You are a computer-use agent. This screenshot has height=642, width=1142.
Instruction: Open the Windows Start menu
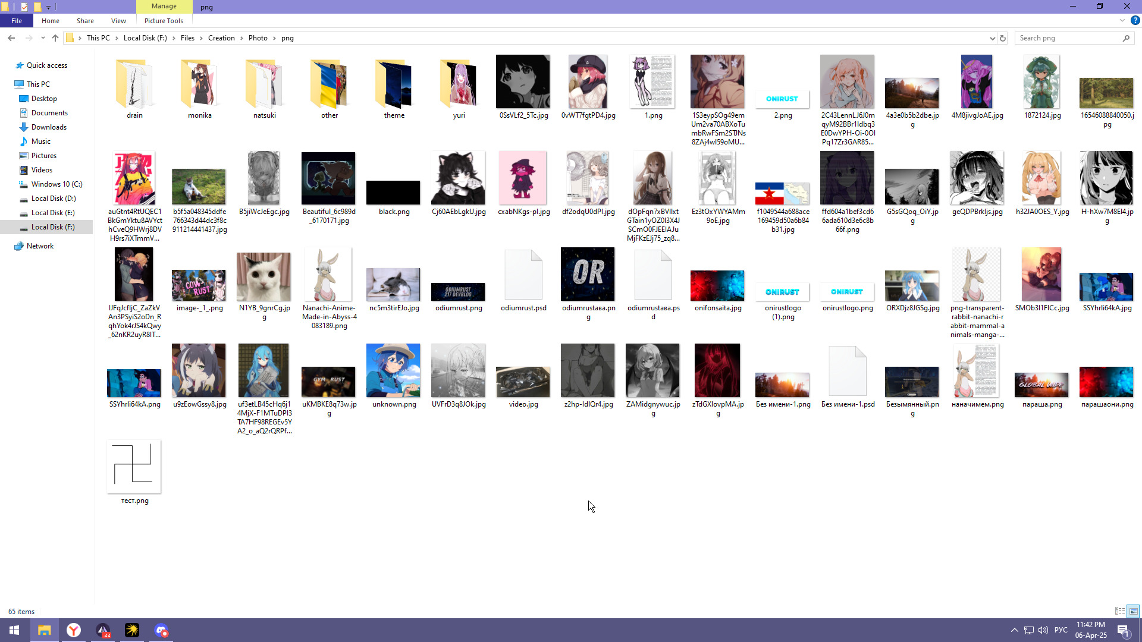[14, 630]
